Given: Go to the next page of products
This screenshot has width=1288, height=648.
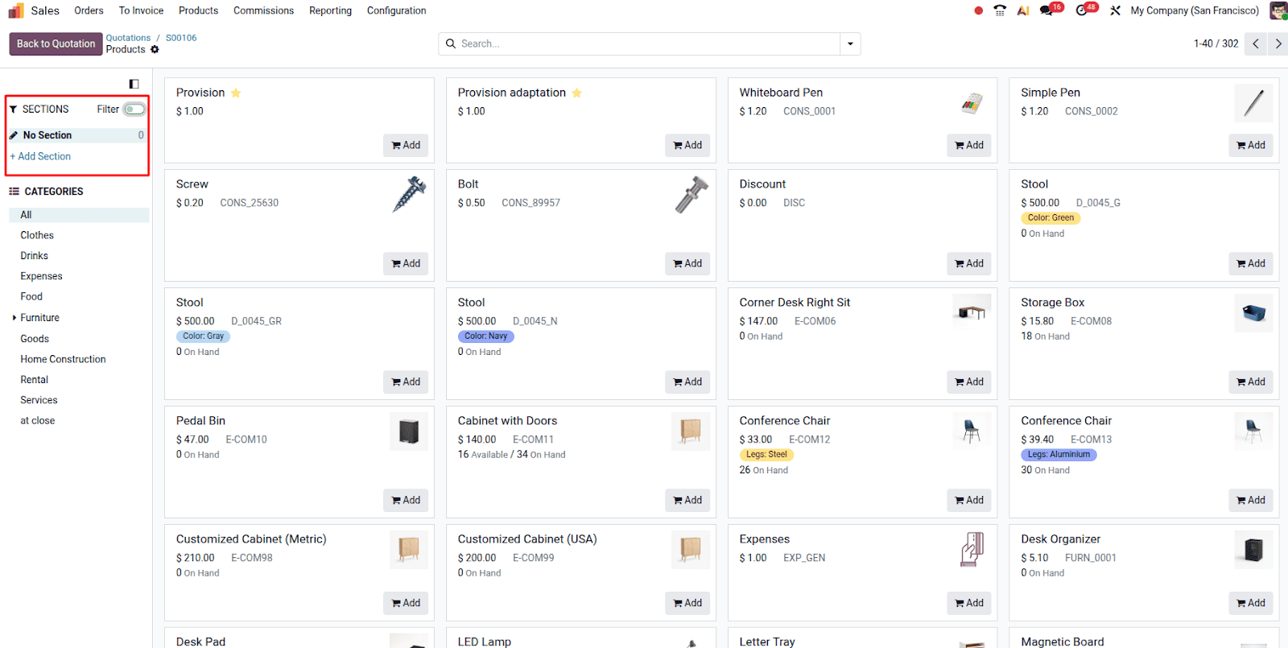Looking at the screenshot, I should (x=1278, y=43).
